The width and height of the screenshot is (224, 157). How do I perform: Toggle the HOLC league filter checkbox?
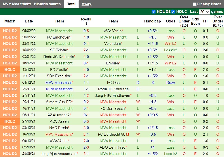pos(173,12)
